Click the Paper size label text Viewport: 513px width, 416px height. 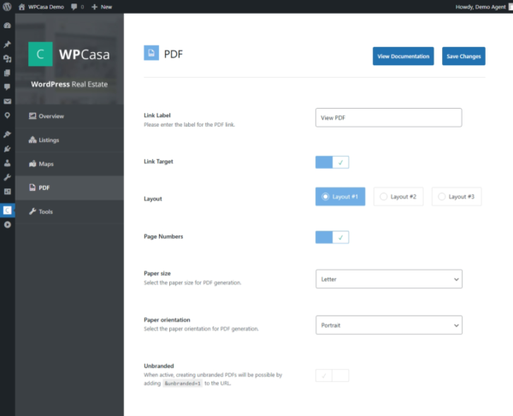[157, 273]
